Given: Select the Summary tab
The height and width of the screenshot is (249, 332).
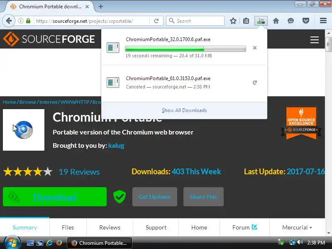Looking at the screenshot, I should (x=25, y=227).
